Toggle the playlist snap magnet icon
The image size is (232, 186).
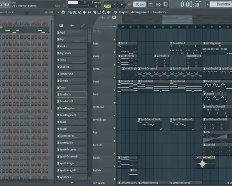click(x=63, y=12)
